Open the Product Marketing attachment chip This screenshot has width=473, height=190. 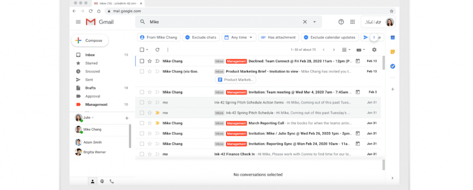(x=235, y=80)
